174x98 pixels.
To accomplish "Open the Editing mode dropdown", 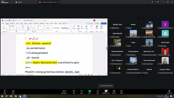I will pos(97,24).
